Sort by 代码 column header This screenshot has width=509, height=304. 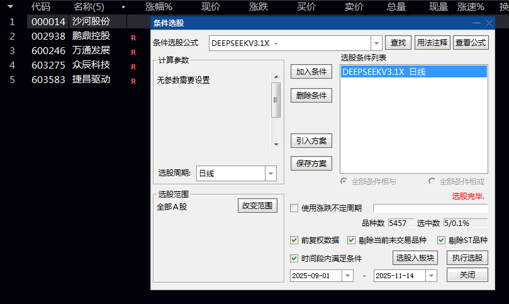[40, 7]
